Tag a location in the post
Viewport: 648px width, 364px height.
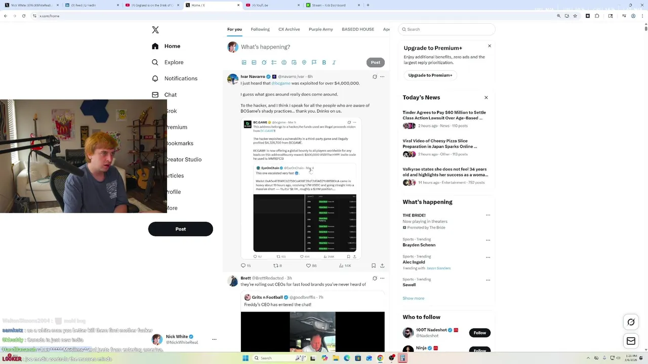[x=304, y=62]
